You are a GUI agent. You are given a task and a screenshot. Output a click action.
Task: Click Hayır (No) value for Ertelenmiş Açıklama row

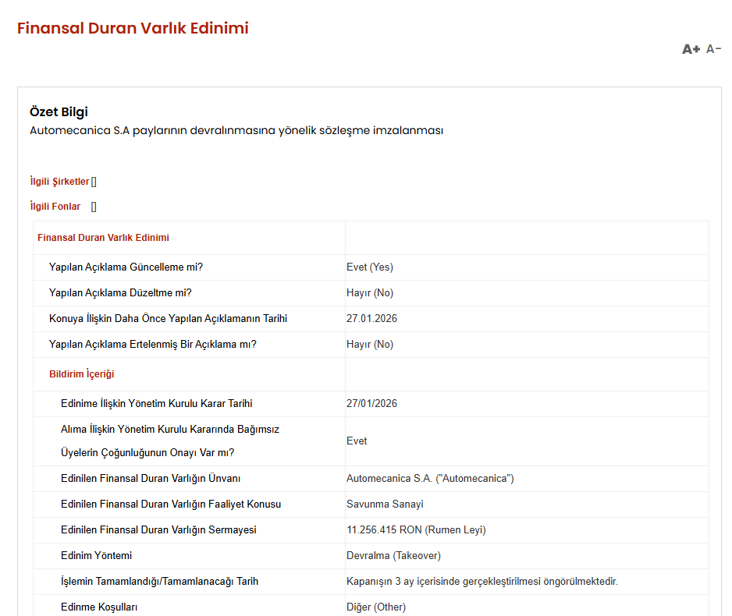point(369,345)
